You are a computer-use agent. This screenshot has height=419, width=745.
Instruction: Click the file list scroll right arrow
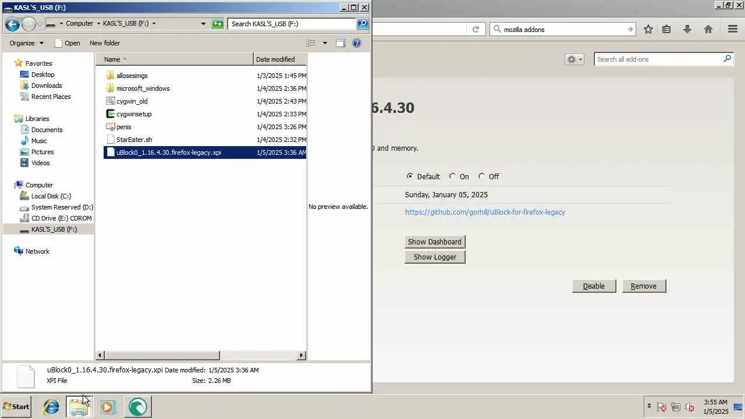(301, 356)
